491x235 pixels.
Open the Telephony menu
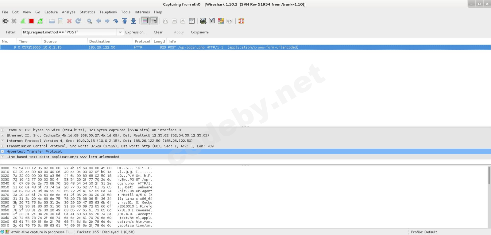pos(108,12)
